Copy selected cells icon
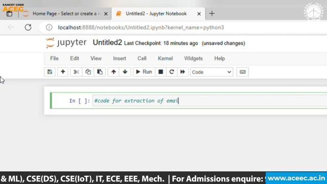The width and height of the screenshot is (327, 184). point(88,72)
